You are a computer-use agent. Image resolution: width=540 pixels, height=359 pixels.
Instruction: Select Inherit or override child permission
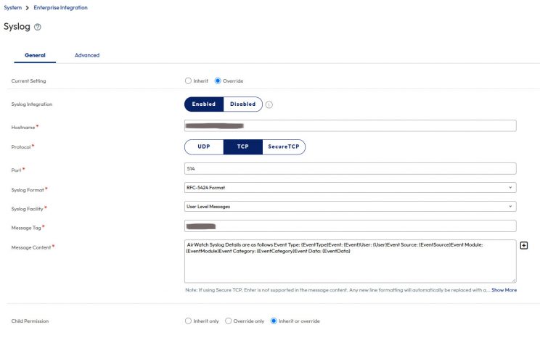[274, 321]
